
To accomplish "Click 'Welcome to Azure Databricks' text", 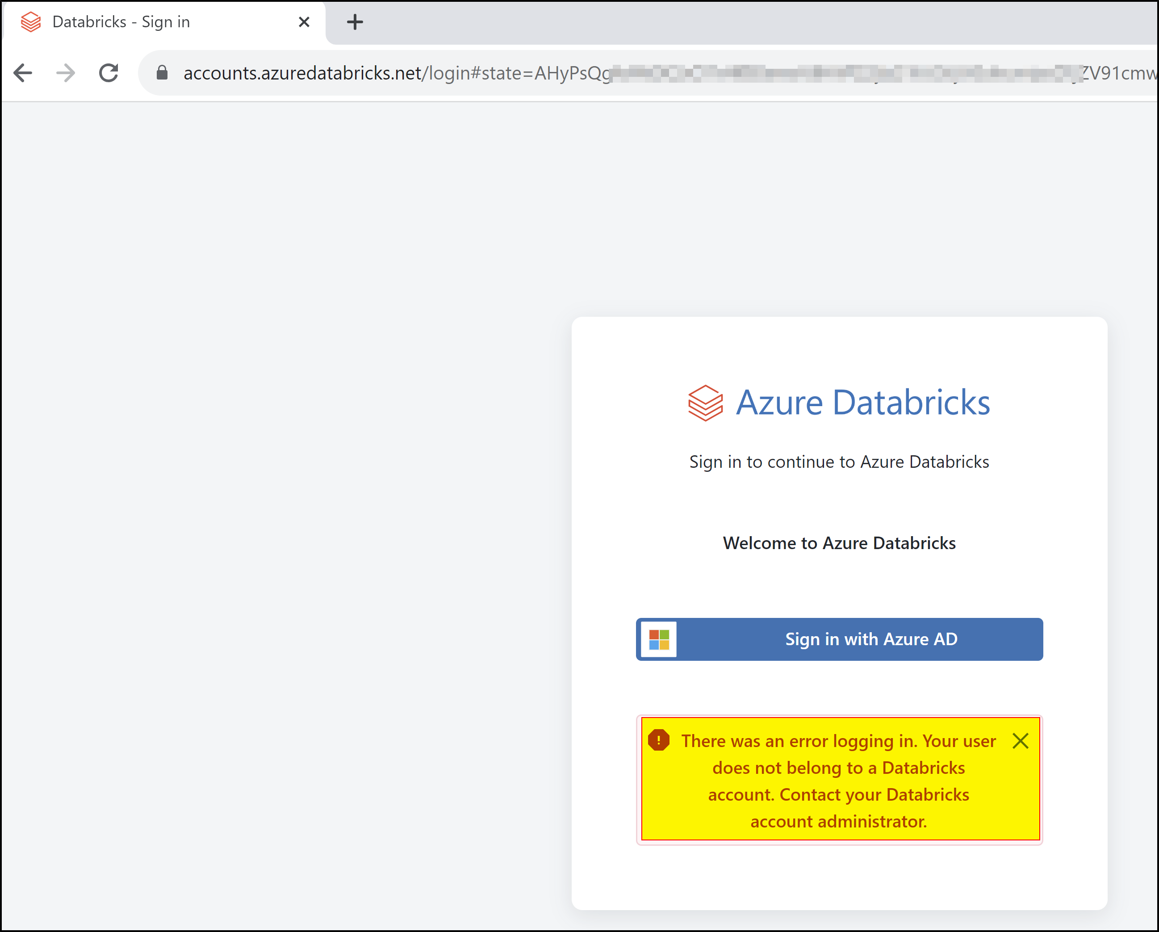I will (x=839, y=543).
